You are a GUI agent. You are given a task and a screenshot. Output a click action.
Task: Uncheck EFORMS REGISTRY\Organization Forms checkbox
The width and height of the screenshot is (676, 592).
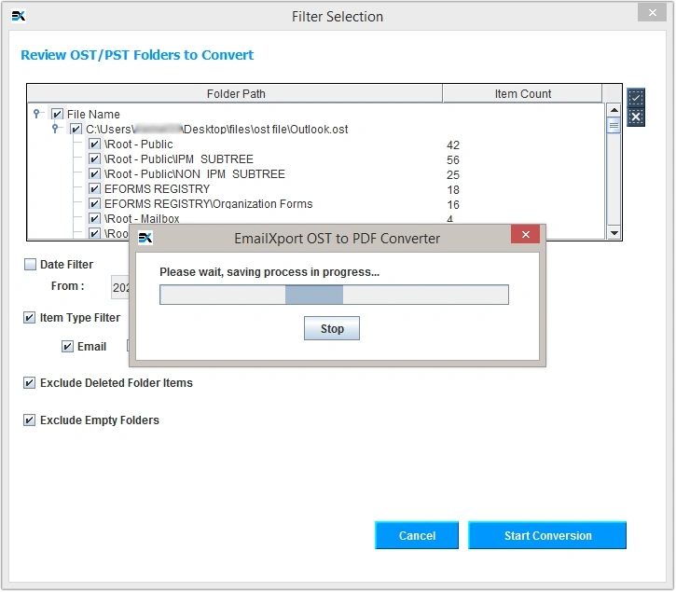94,203
